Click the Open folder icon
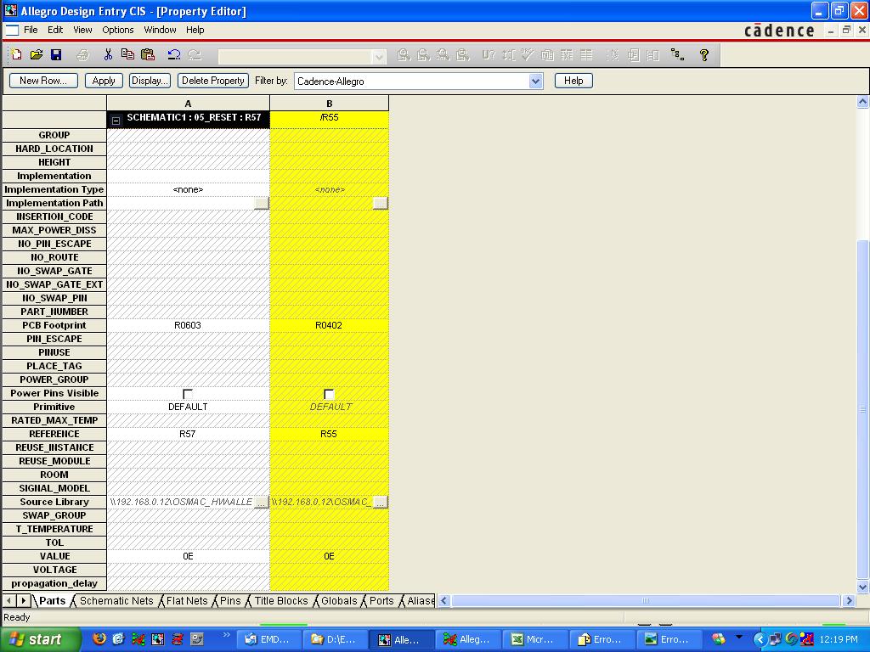The width and height of the screenshot is (870, 652). (x=36, y=55)
